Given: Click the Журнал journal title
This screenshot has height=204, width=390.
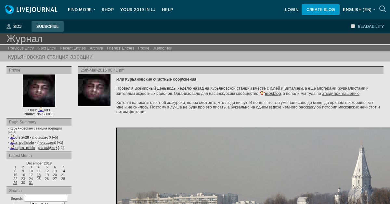Looking at the screenshot, I should click(25, 39).
